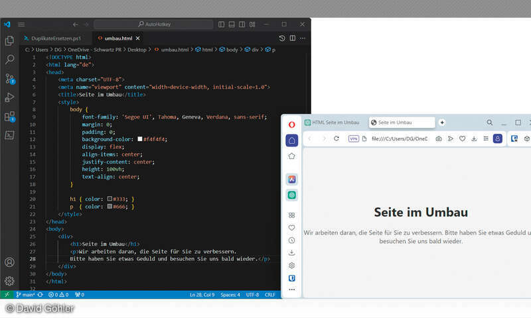
Task: Open the CRLF line ending selector
Action: pyautogui.click(x=270, y=294)
